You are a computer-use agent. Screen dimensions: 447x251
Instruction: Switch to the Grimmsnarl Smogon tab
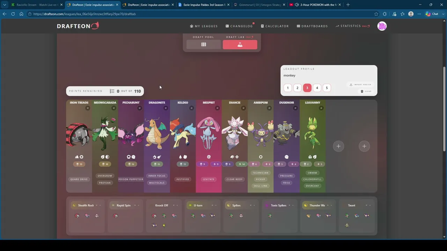[x=259, y=5]
